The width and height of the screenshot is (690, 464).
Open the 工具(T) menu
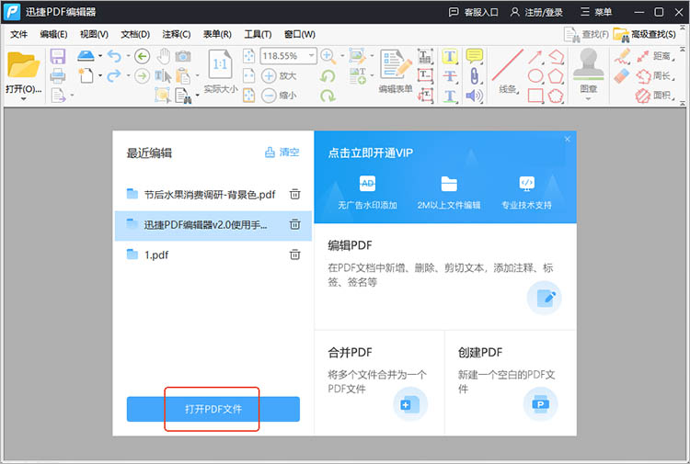258,34
